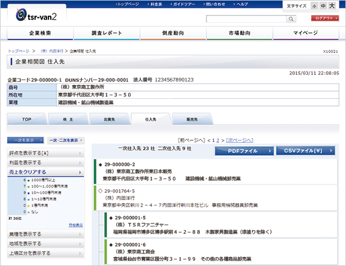Click breadcrumb (株)内田洋行 link

pos(51,51)
